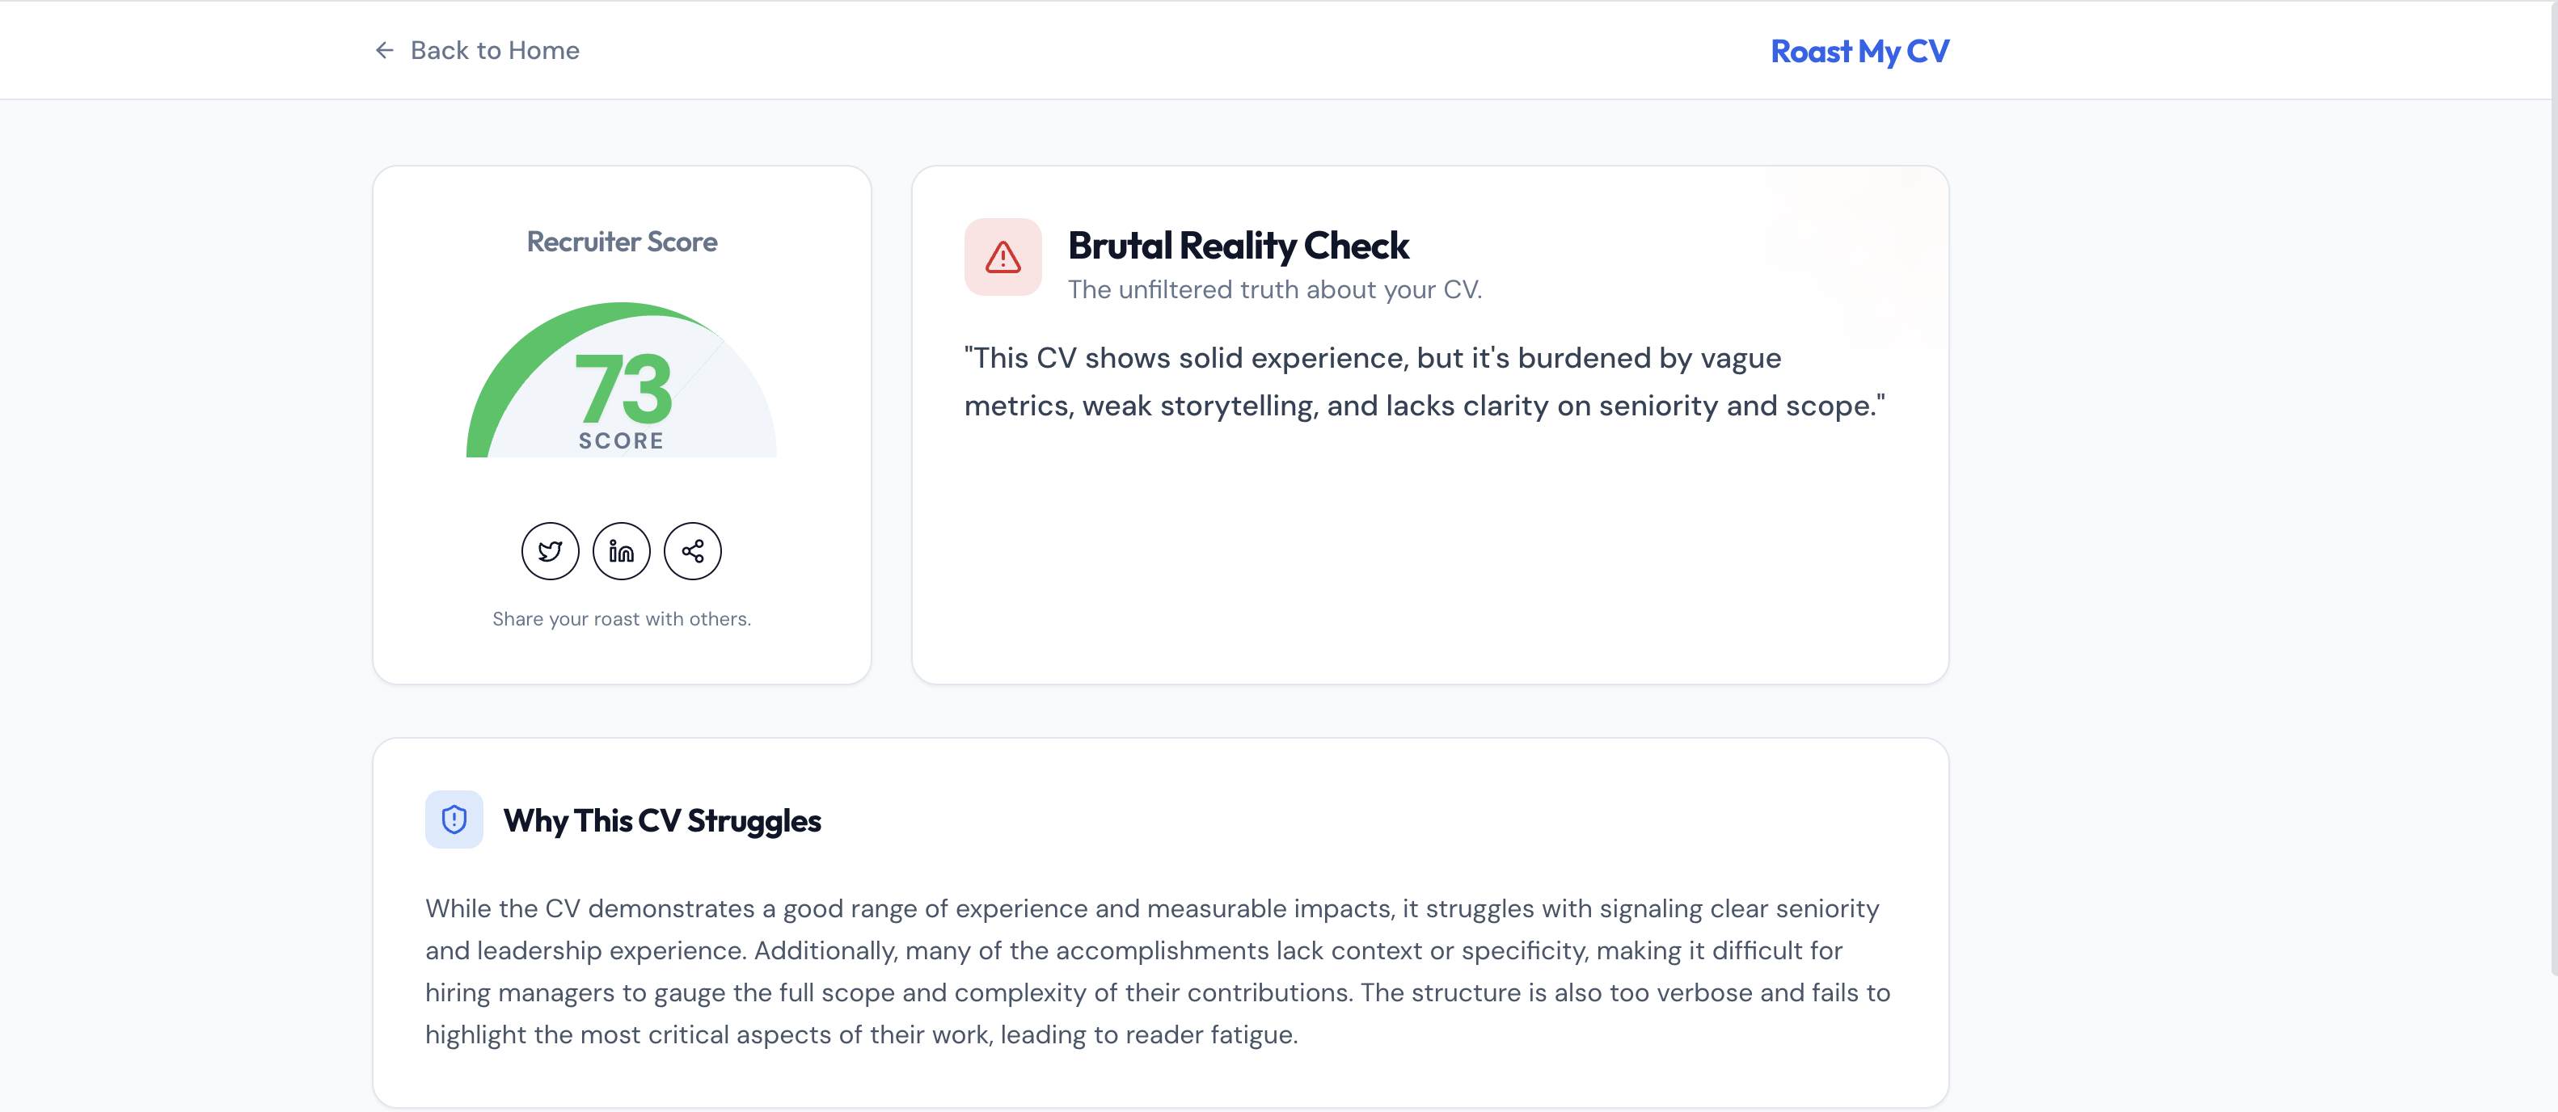This screenshot has width=2558, height=1112.
Task: Click 'The unfiltered truth' subtitle
Action: 1274,289
